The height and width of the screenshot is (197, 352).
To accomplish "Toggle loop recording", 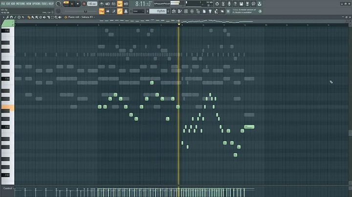I will coord(126,4).
